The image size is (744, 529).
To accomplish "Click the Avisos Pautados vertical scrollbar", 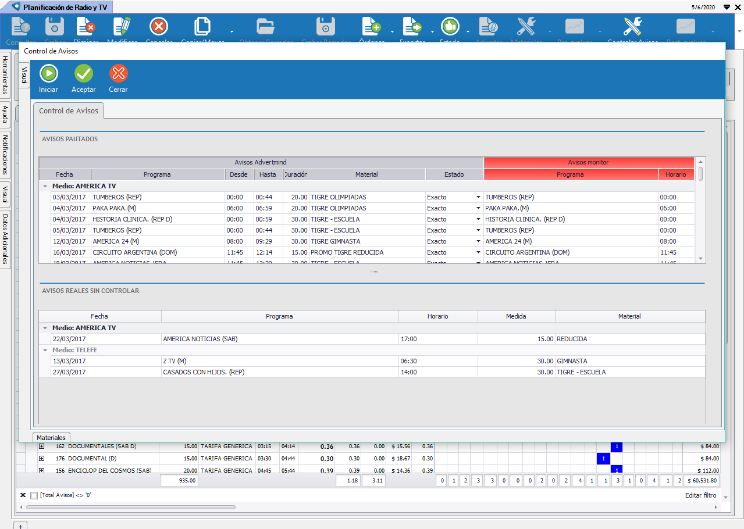I will coord(701,173).
